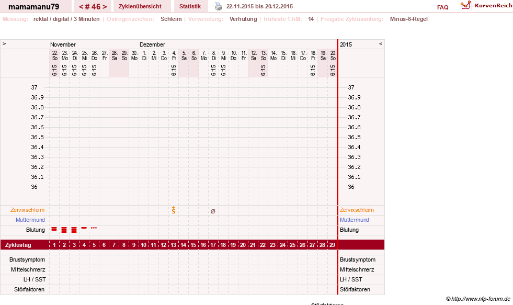
Task: Click the ø mucus symbol on Dec 8
Action: pyautogui.click(x=213, y=211)
